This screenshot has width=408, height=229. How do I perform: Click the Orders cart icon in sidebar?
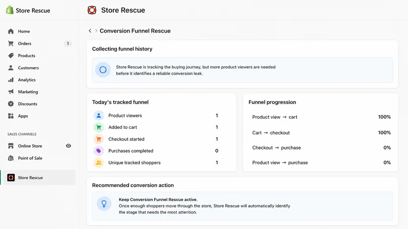tap(11, 43)
